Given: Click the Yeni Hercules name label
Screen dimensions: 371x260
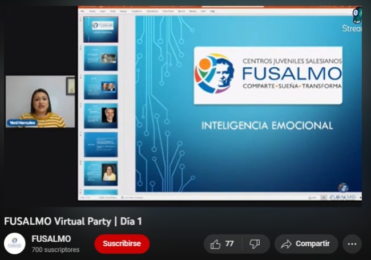Looking at the screenshot, I should [21, 123].
